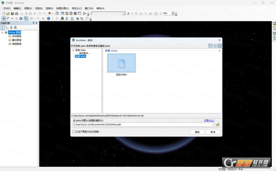
Task: Click the Full Extent globe icon
Action: 21,18
